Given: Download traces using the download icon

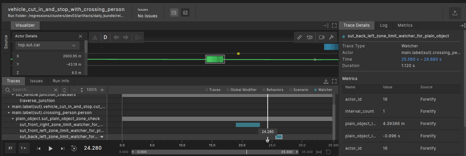Looking at the screenshot, I should (326, 81).
